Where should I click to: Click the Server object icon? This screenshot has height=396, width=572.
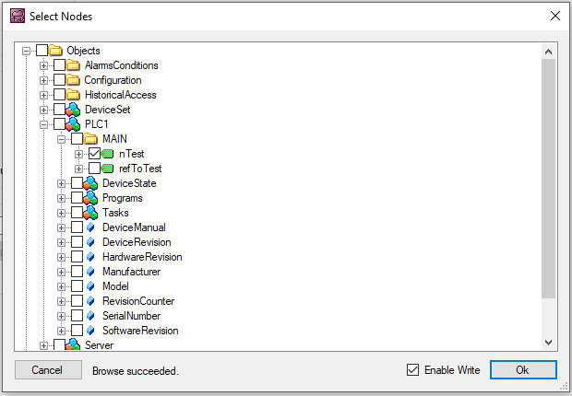(74, 345)
